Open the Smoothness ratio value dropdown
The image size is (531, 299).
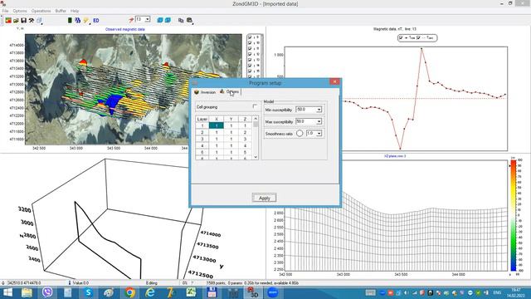click(319, 134)
